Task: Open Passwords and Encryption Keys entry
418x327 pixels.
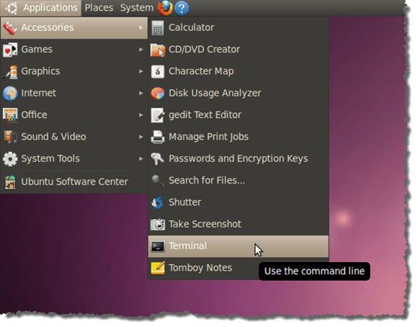Action: 239,159
